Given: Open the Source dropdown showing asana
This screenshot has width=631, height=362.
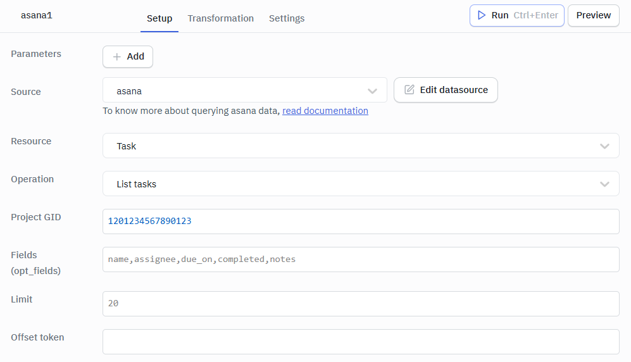Looking at the screenshot, I should (245, 90).
